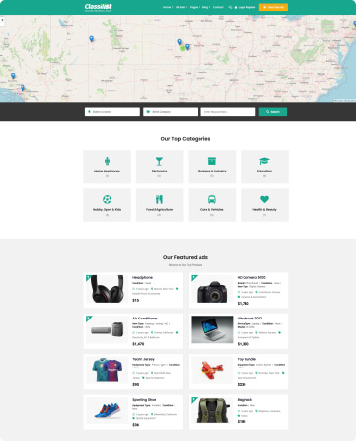Click the orange Post Your Ad button
Viewport: 356px width, 441px height.
(x=273, y=7)
